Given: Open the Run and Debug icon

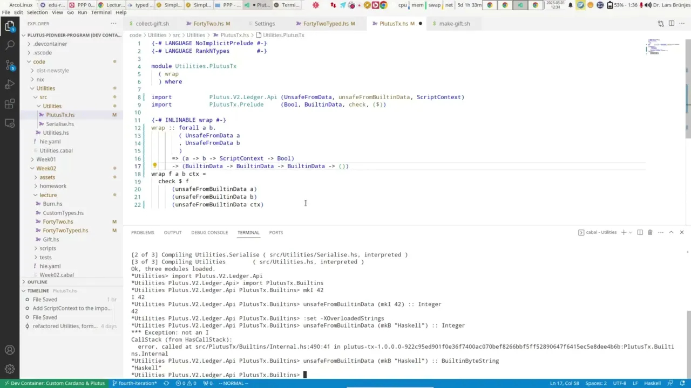Looking at the screenshot, I should pos(10,85).
